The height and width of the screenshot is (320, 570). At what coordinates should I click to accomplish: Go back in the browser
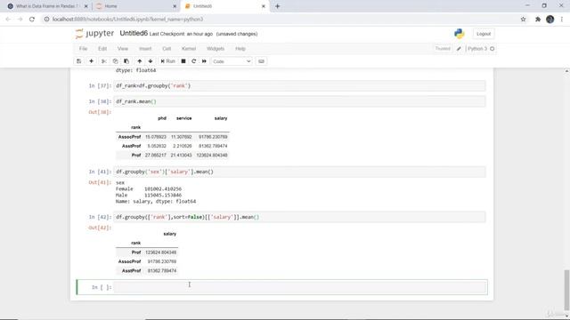pos(8,20)
